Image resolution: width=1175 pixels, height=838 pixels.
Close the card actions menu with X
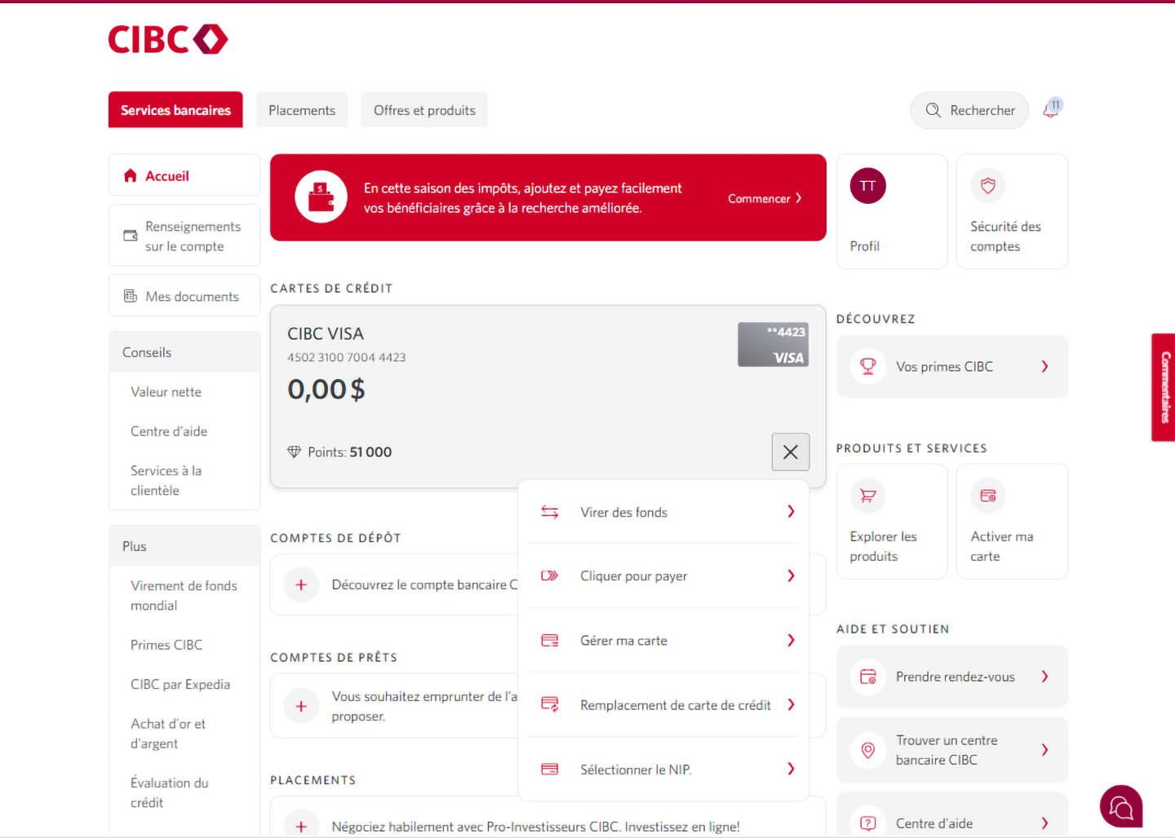point(791,452)
